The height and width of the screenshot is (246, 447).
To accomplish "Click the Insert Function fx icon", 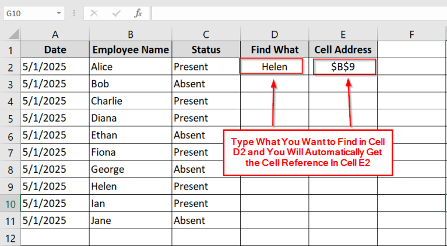I will [138, 13].
